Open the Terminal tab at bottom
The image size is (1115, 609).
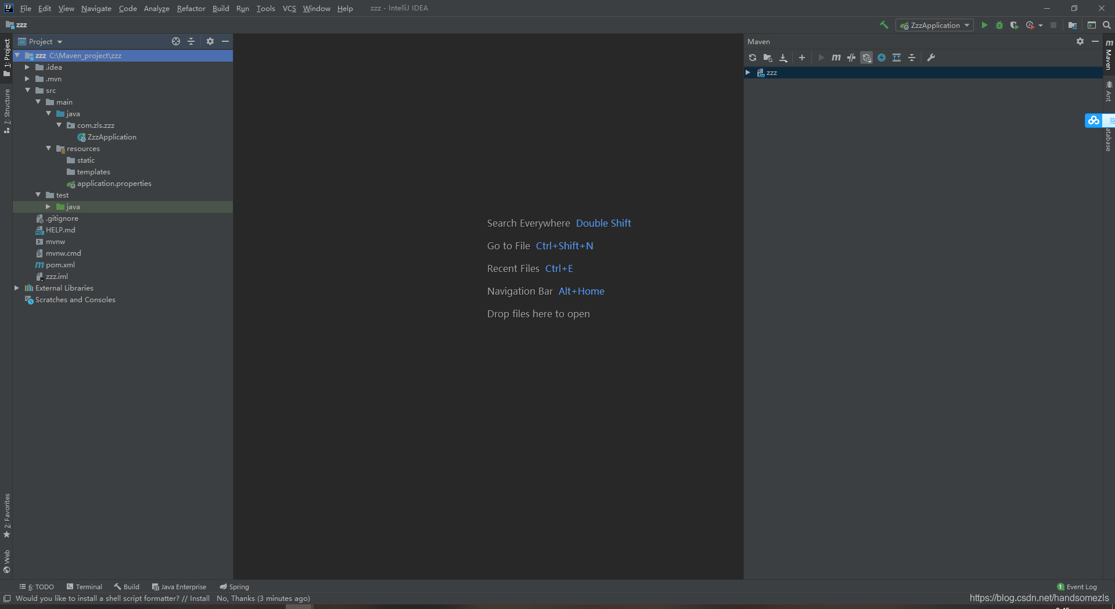click(x=84, y=587)
